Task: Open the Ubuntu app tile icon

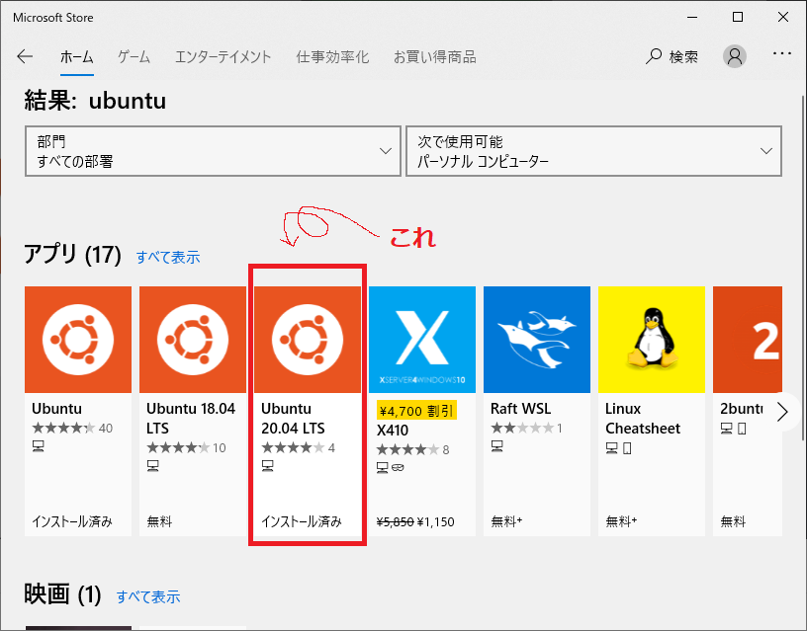Action: pos(78,340)
